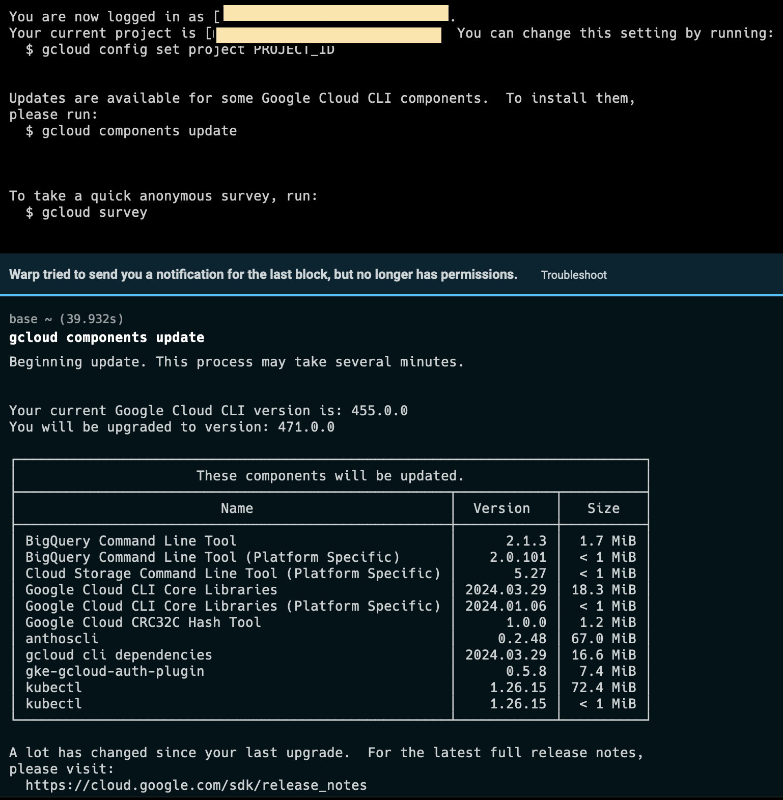The width and height of the screenshot is (783, 800).
Task: Click the release notes URL cloud.google.com/sdk/release_notes
Action: [196, 785]
